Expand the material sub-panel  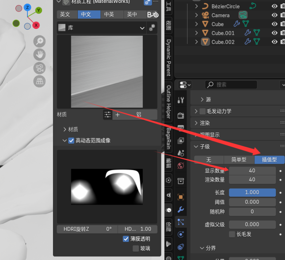pos(65,129)
